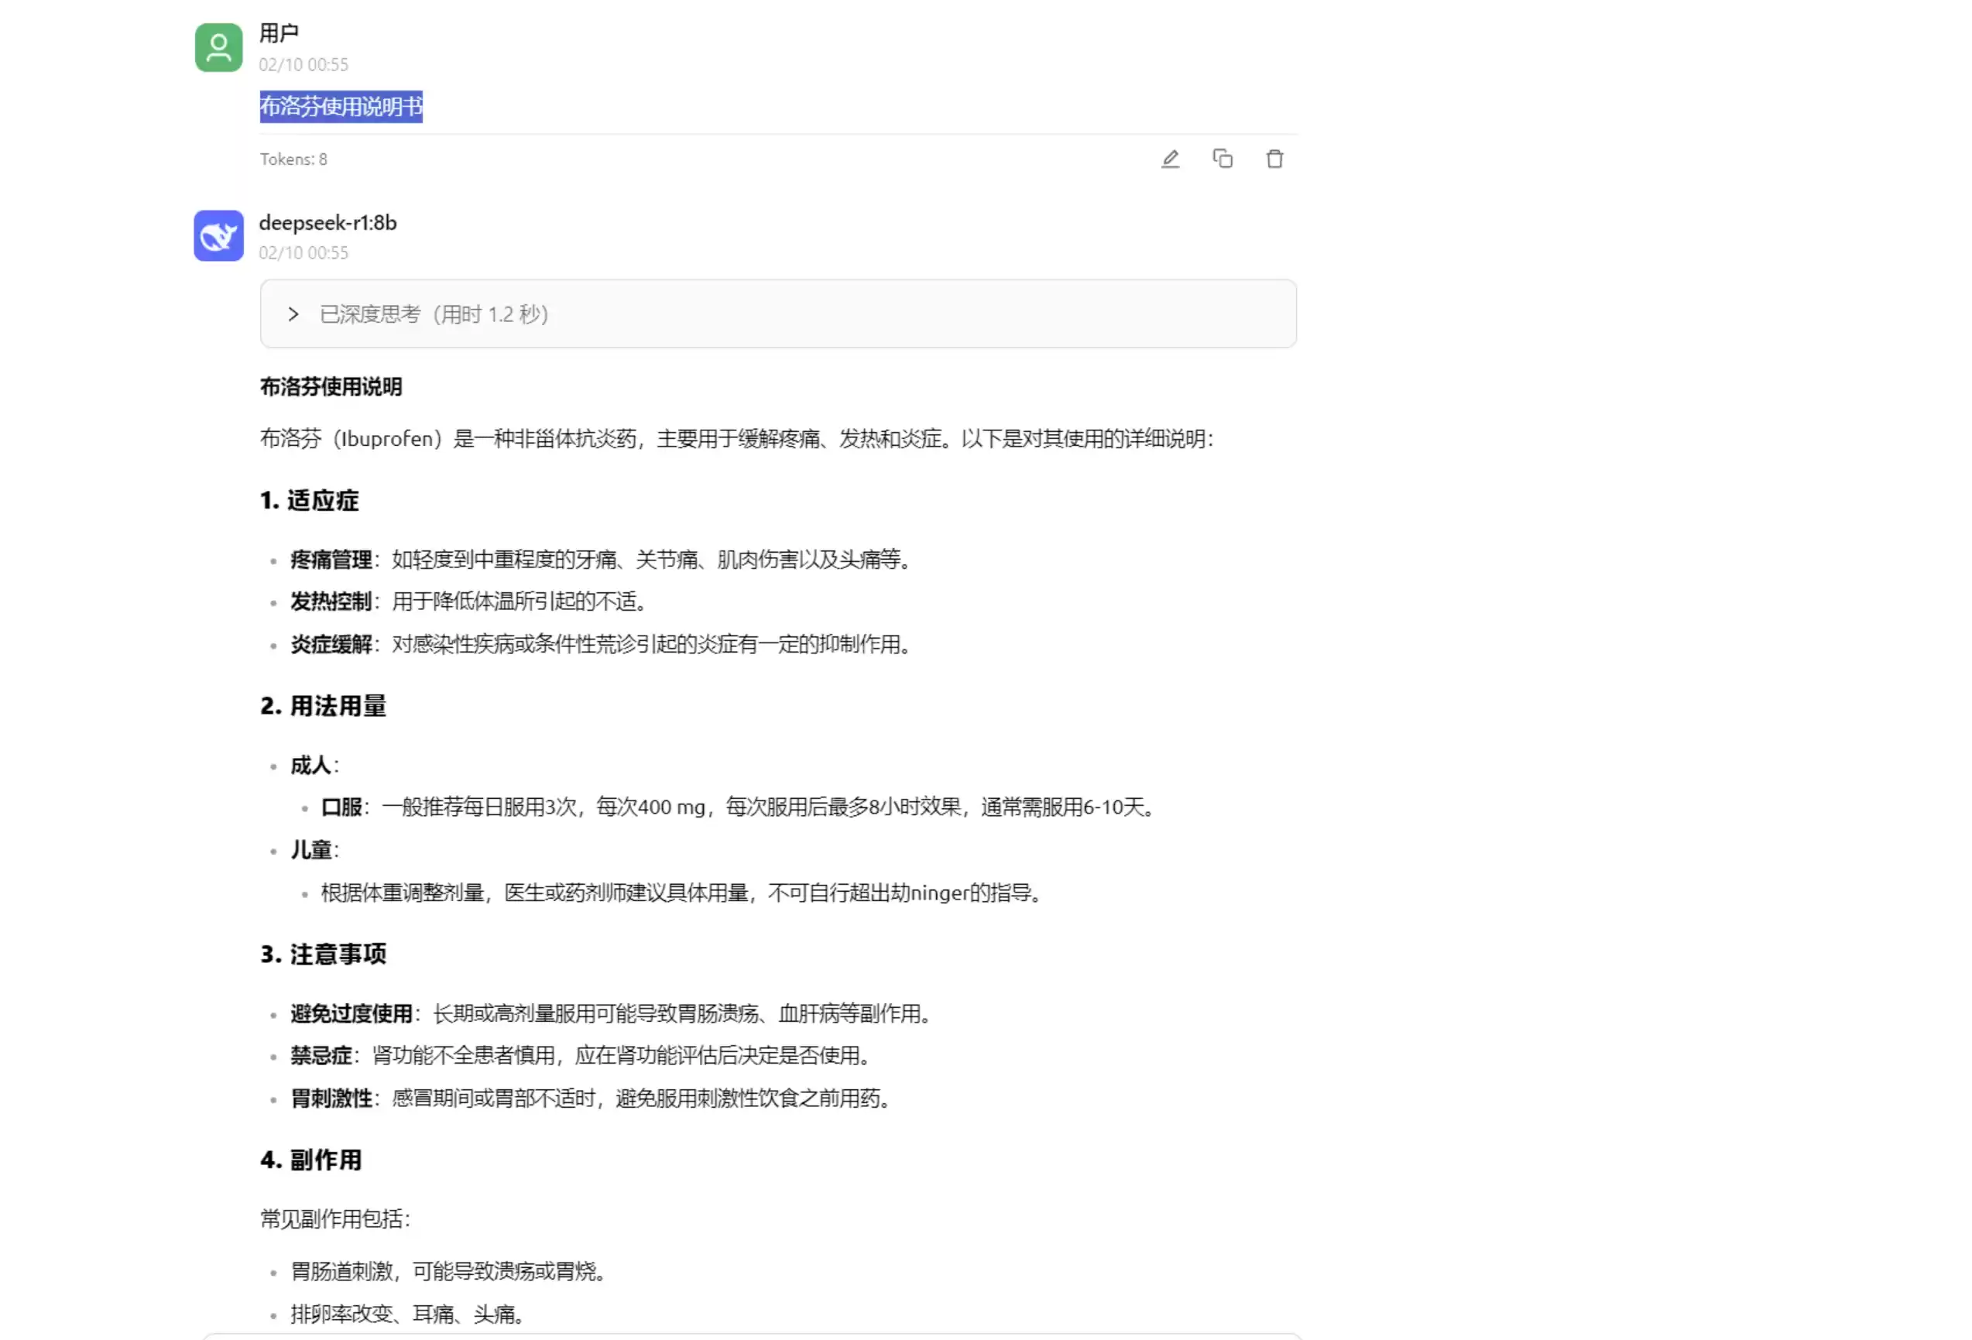Viewport: 1972px width, 1340px height.
Task: Click the 用户 sender label
Action: [x=280, y=33]
